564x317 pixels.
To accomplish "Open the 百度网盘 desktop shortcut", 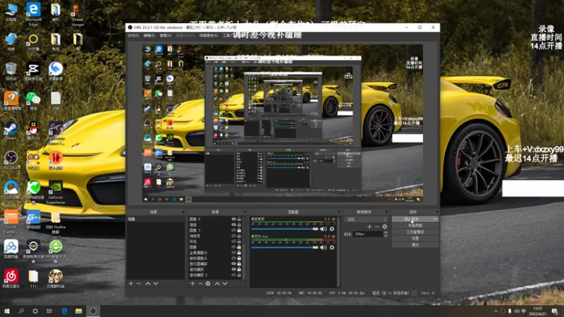I will pyautogui.click(x=11, y=249).
